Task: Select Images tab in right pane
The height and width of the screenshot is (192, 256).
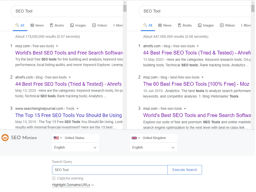Action: [206, 25]
